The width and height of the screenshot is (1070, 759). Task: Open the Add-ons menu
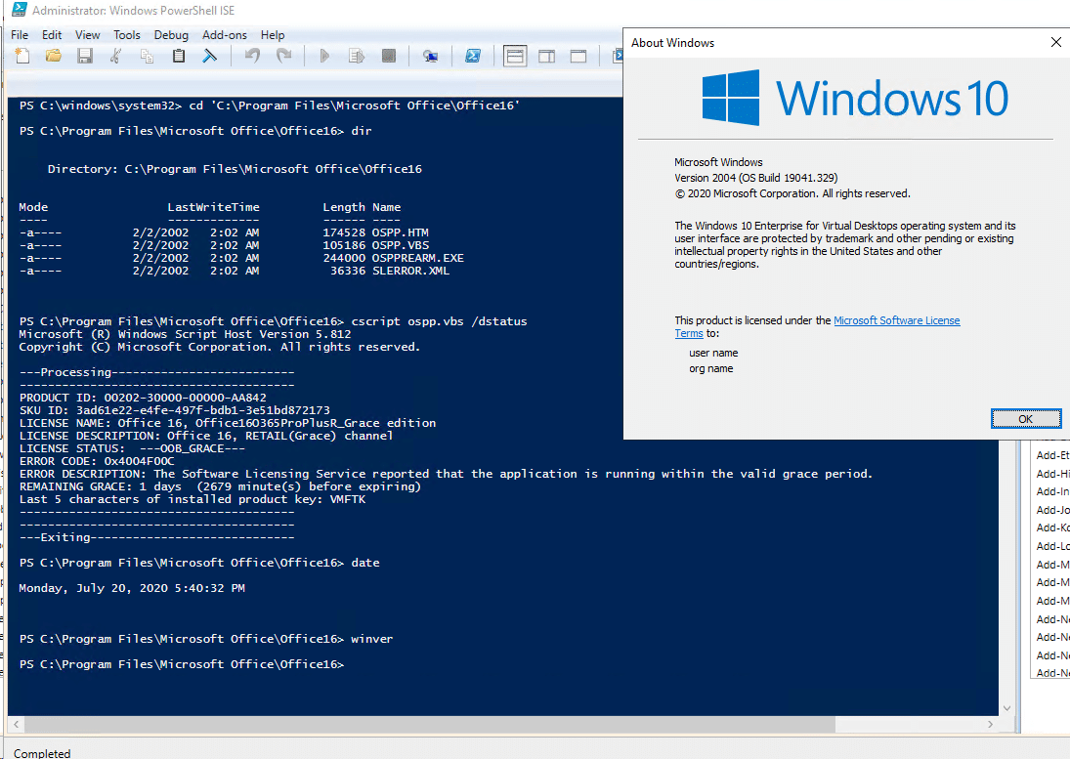click(x=225, y=35)
